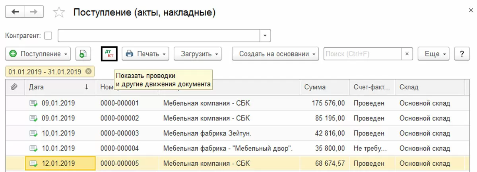Viewport: 477px width, 172px height.
Task: Expand the Создать на основании dropdown
Action: click(275, 54)
